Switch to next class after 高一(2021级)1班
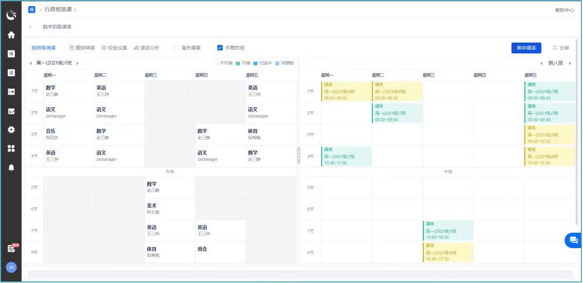This screenshot has width=583, height=283. [x=77, y=63]
